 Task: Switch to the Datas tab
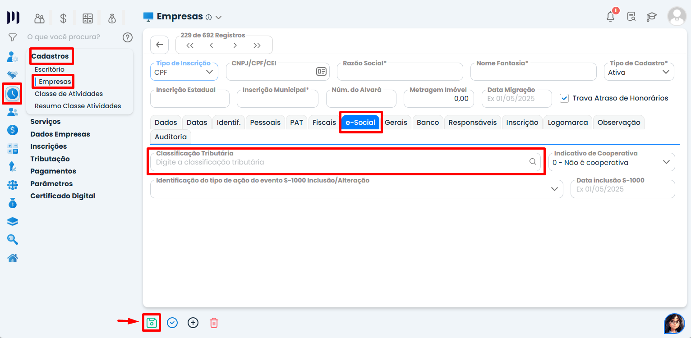point(197,123)
